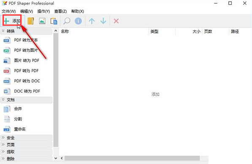Maximize the PDF Shaper window
This screenshot has height=164, width=252.
(x=230, y=3)
